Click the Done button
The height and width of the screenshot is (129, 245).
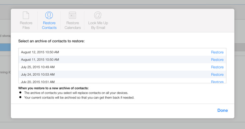(x=222, y=110)
